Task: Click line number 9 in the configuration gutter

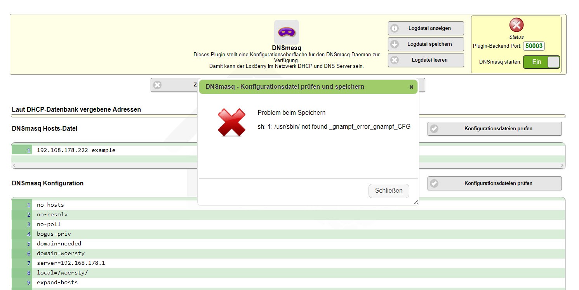Action: (x=29, y=282)
